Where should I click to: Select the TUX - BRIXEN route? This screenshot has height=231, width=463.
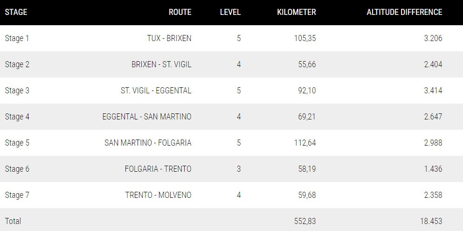[169, 38]
